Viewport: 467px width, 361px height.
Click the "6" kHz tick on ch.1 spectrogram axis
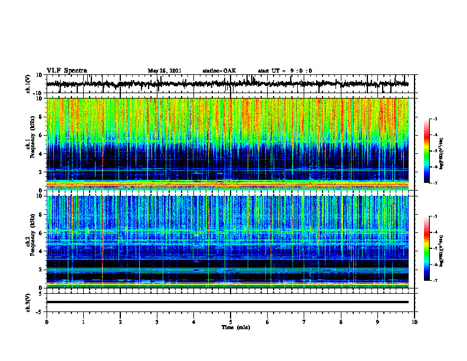41,136
